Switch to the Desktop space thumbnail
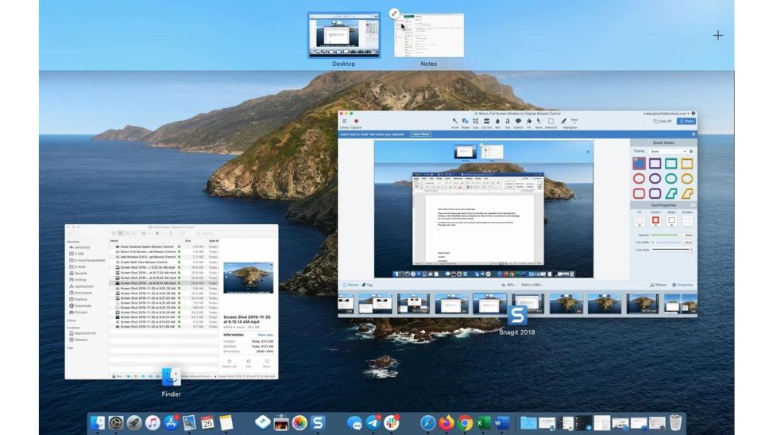Screen dimensions: 773x435 tap(344, 35)
